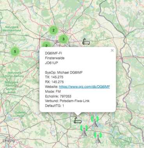Click the Dübener Heide map label
This screenshot has width=144, height=148.
pyautogui.click(x=20, y=114)
